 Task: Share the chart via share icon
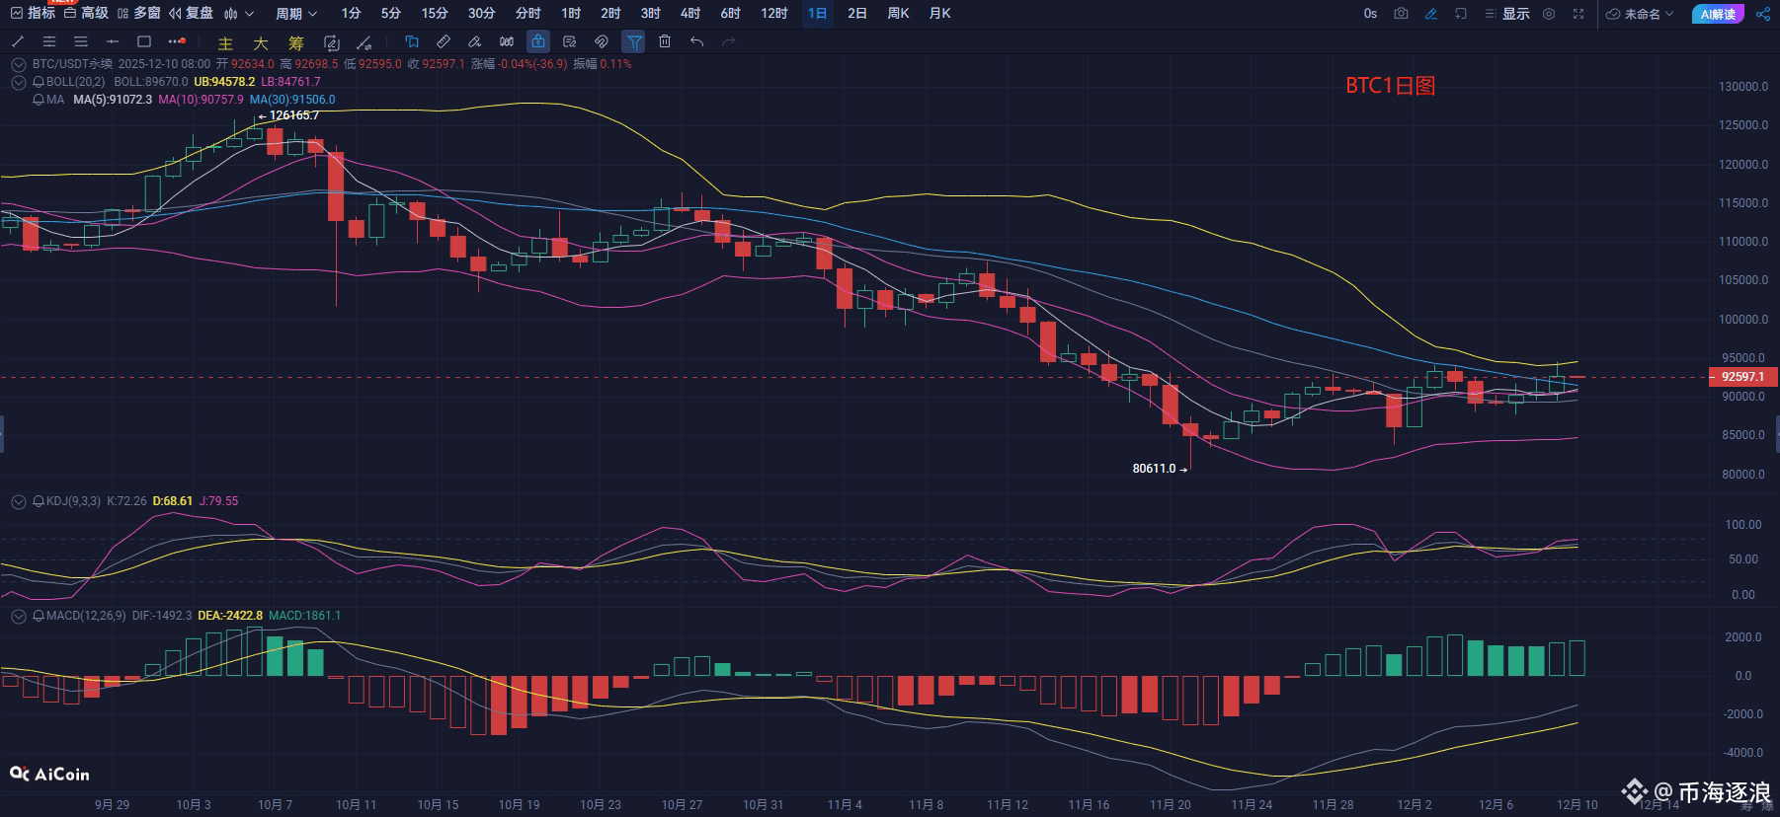(1763, 14)
